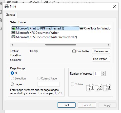Click the Apply button
This screenshot has height=113, width=121.
pos(107,105)
